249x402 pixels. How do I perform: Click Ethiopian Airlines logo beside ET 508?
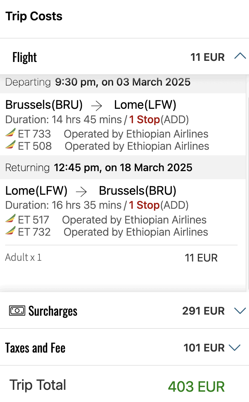(x=10, y=145)
